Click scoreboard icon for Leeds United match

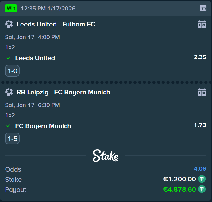[x=202, y=24]
